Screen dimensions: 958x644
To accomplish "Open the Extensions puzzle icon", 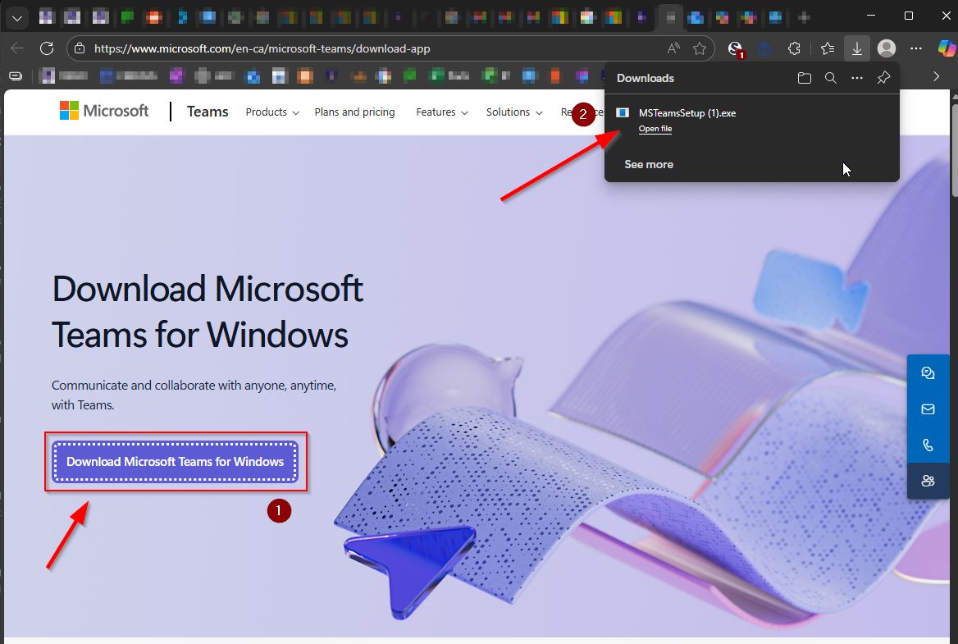I will pyautogui.click(x=793, y=48).
